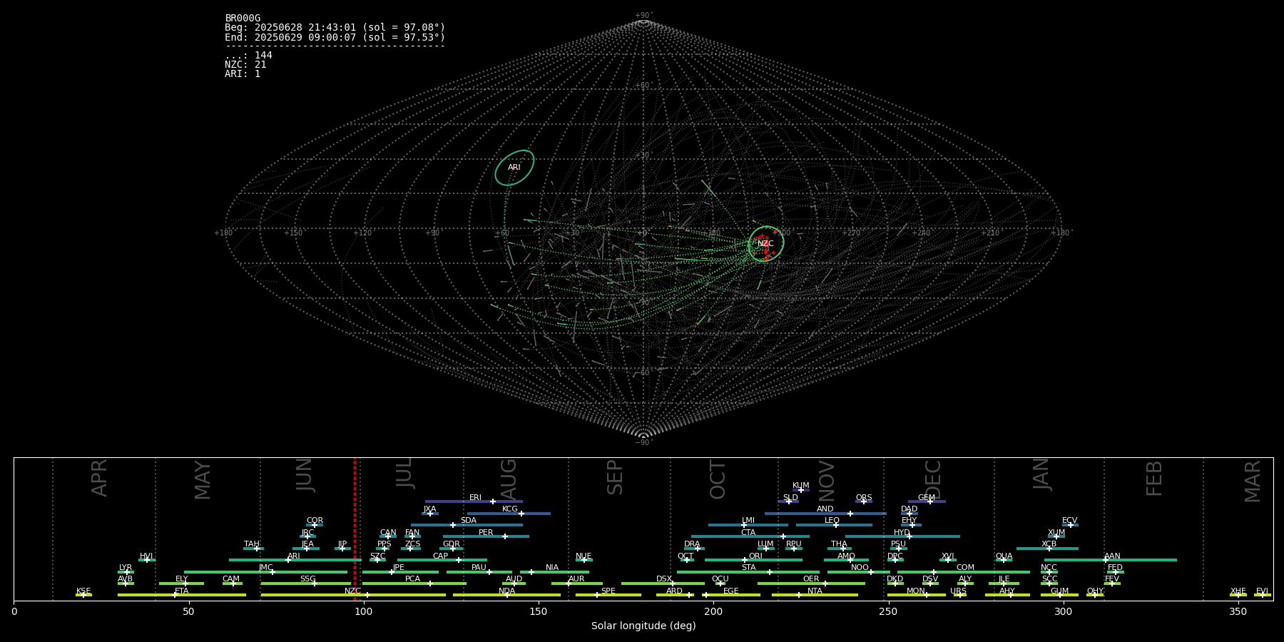Click the SLD shower label

pyautogui.click(x=790, y=498)
